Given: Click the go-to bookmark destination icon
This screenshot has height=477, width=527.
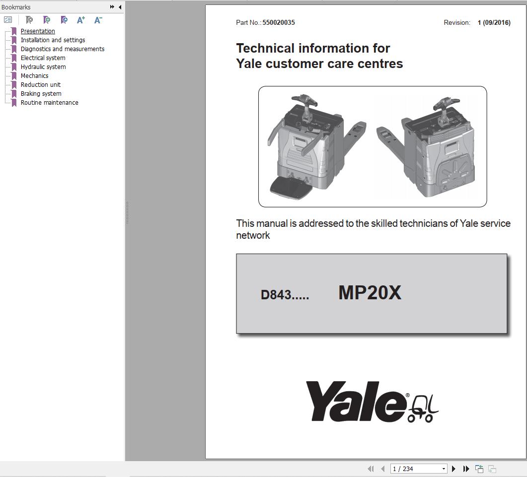Looking at the screenshot, I should coord(64,20).
